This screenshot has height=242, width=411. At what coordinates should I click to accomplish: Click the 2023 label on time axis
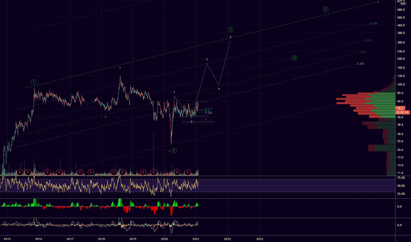click(x=259, y=239)
